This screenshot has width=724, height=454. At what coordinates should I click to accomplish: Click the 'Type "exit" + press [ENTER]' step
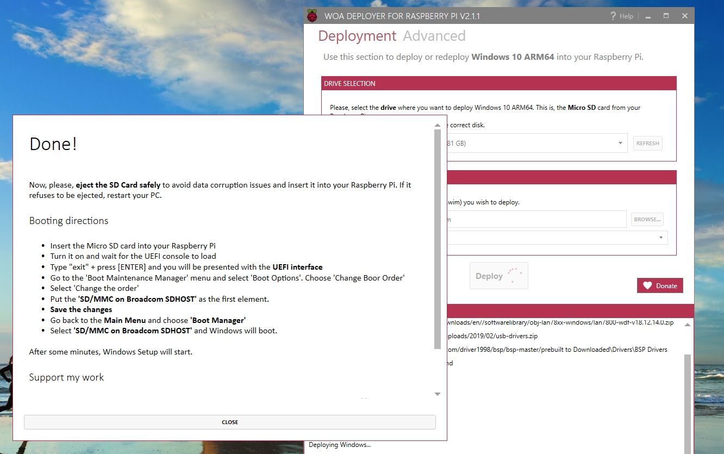coord(186,267)
